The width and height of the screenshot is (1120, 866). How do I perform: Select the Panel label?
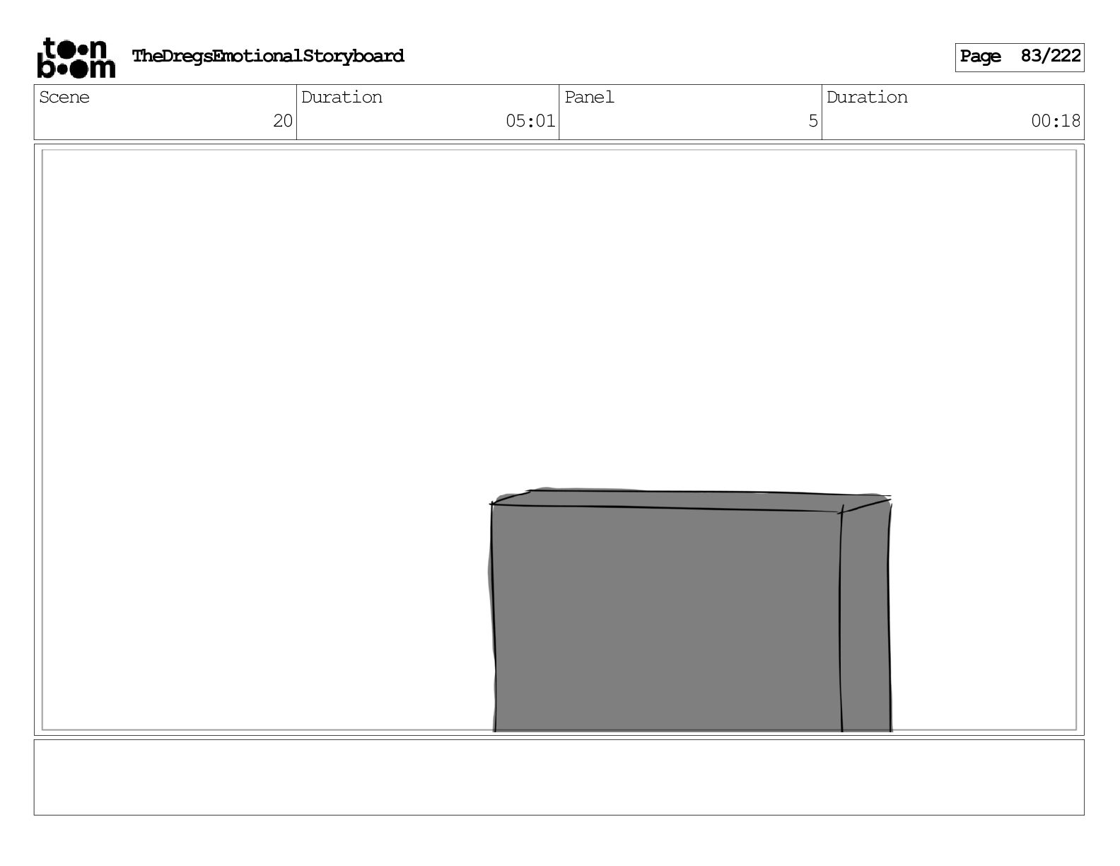pyautogui.click(x=589, y=97)
